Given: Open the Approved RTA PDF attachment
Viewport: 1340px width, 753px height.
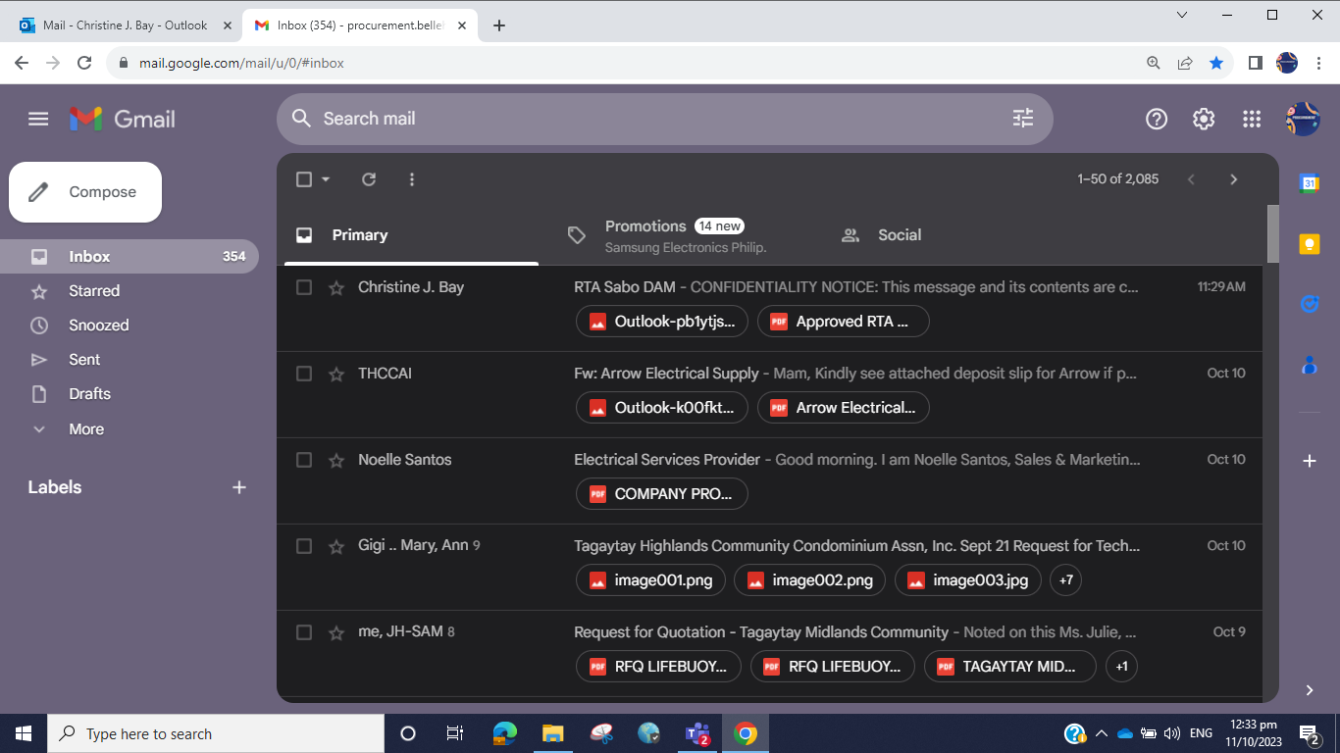Looking at the screenshot, I should 844,322.
